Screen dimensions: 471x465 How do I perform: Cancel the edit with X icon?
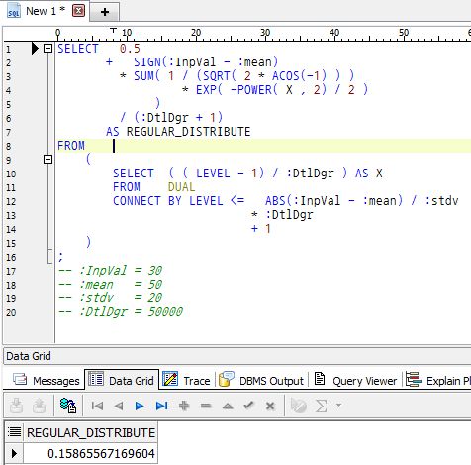(270, 406)
